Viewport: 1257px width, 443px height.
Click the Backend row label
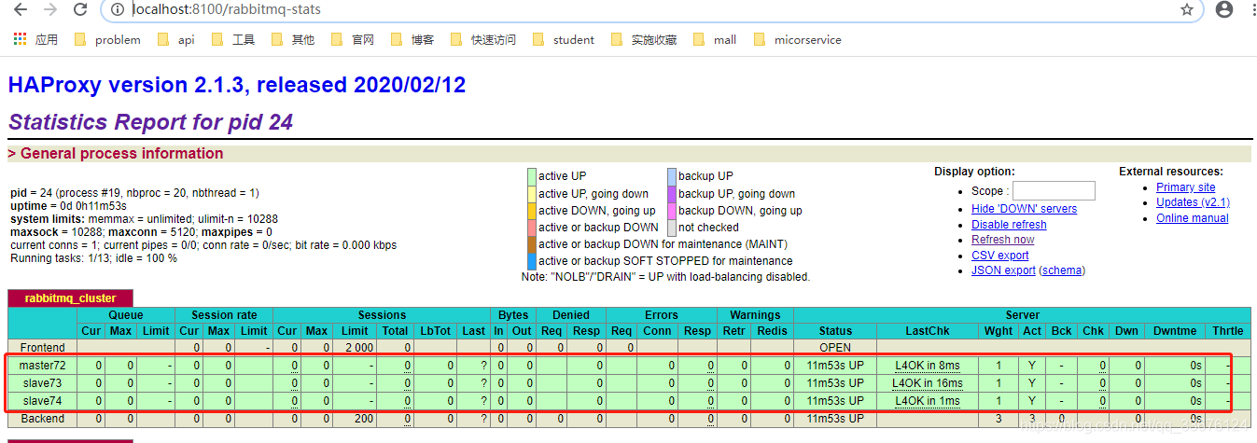click(x=43, y=419)
